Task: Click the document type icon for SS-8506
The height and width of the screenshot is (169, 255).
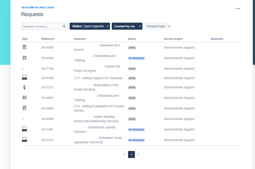Action: 24,47
